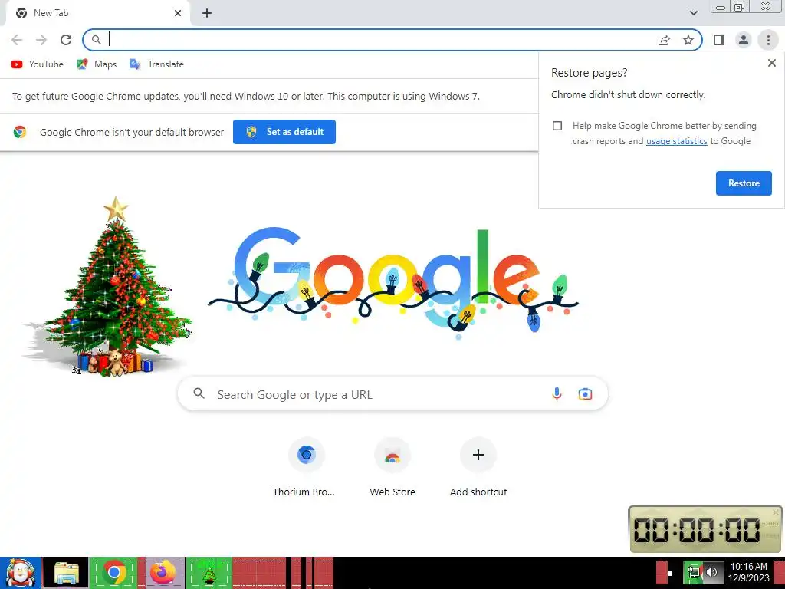Viewport: 785px width, 589px height.
Task: Open the Translate bookmark
Action: [x=156, y=64]
